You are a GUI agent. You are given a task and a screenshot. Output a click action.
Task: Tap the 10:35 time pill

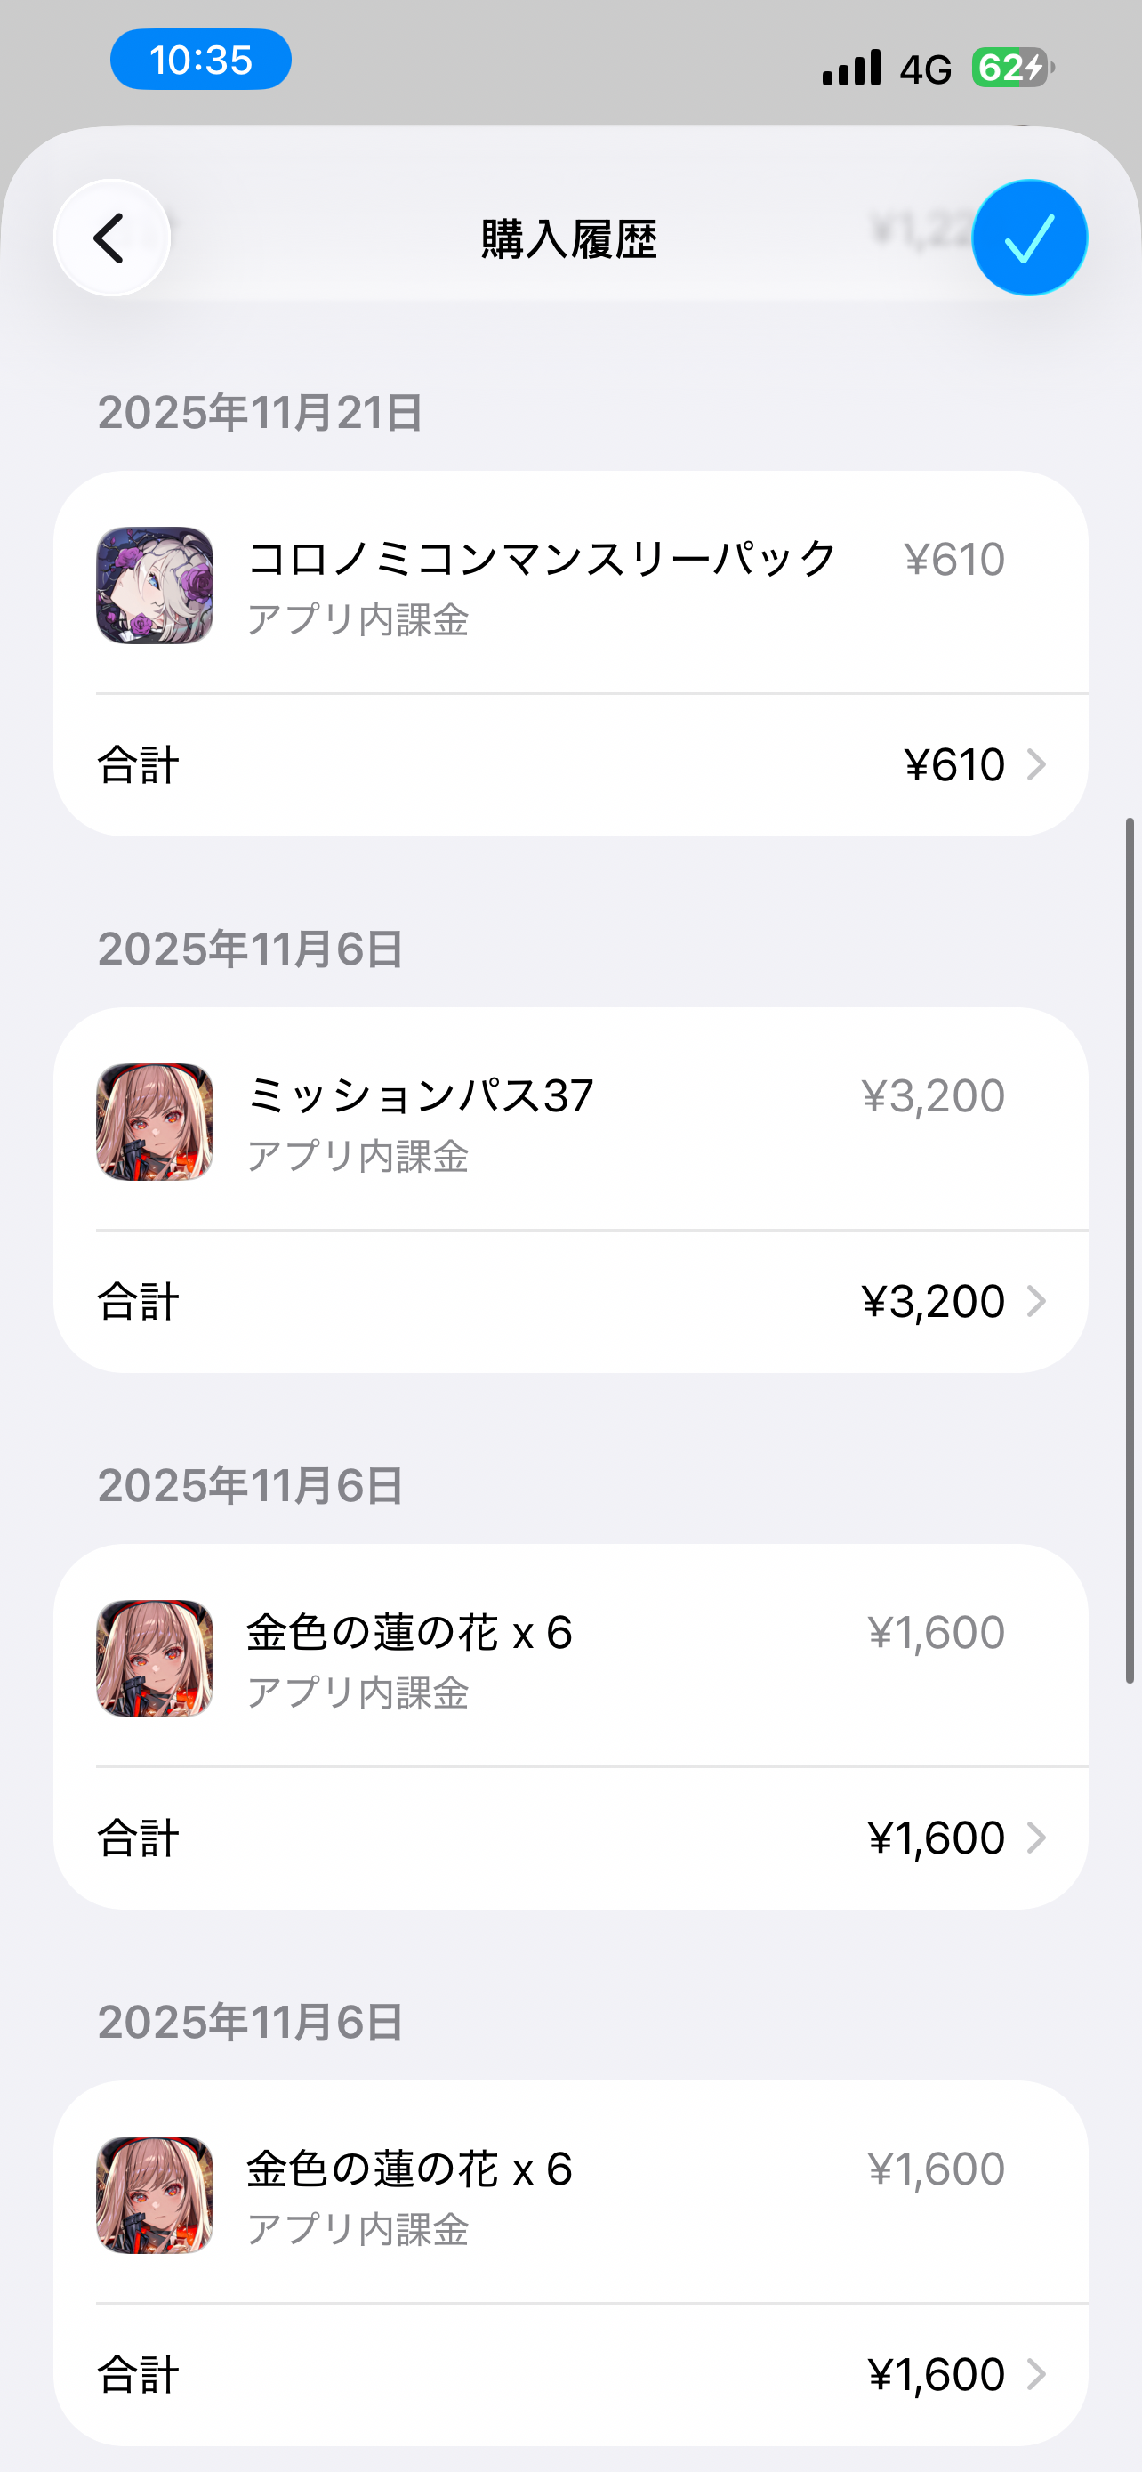200,60
